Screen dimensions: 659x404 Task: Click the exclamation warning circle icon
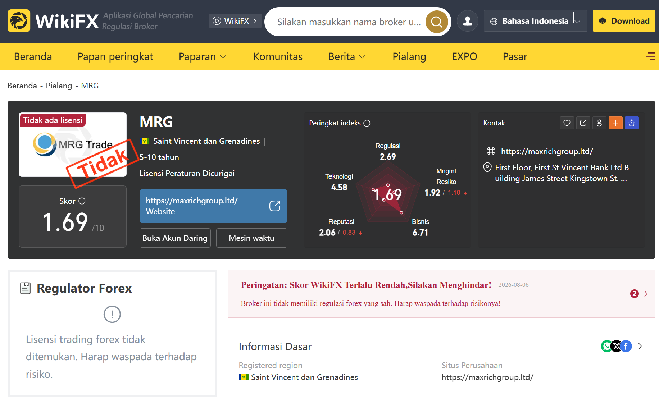click(x=112, y=314)
